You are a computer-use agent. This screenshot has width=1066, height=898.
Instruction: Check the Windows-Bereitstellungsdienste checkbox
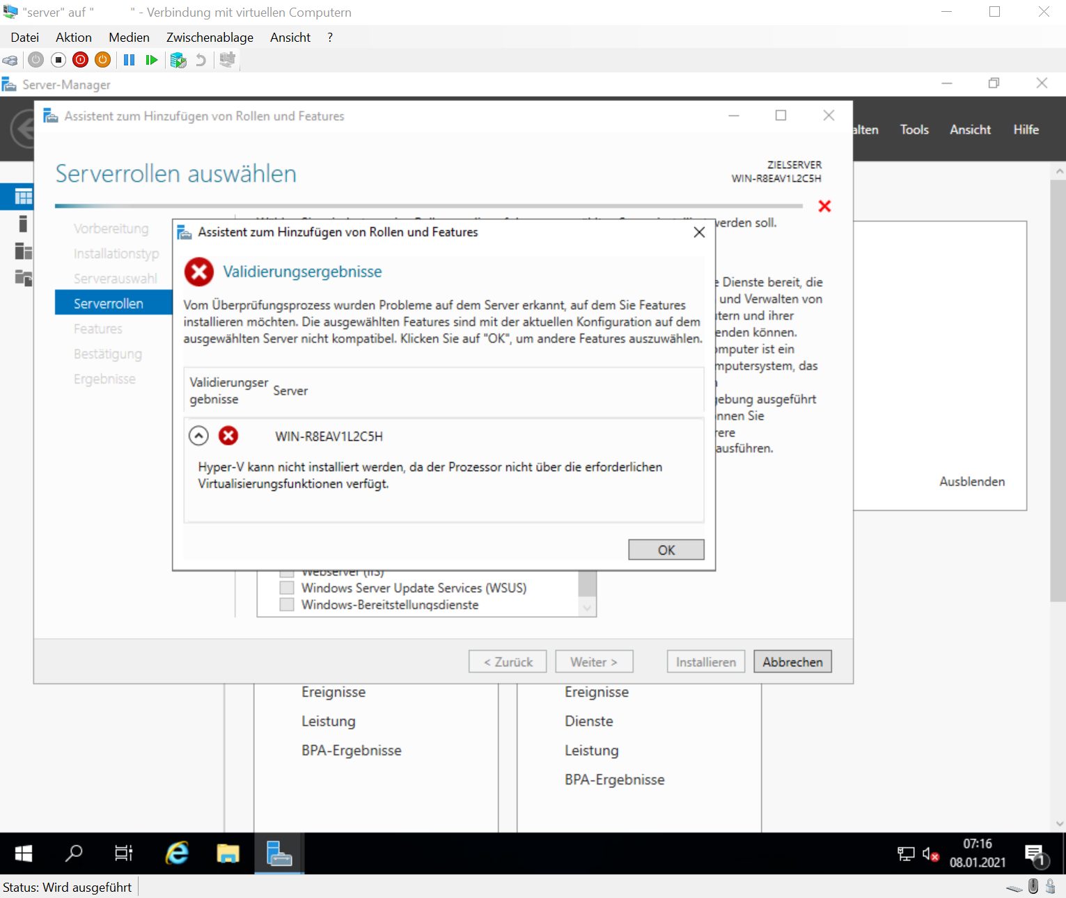(x=286, y=605)
